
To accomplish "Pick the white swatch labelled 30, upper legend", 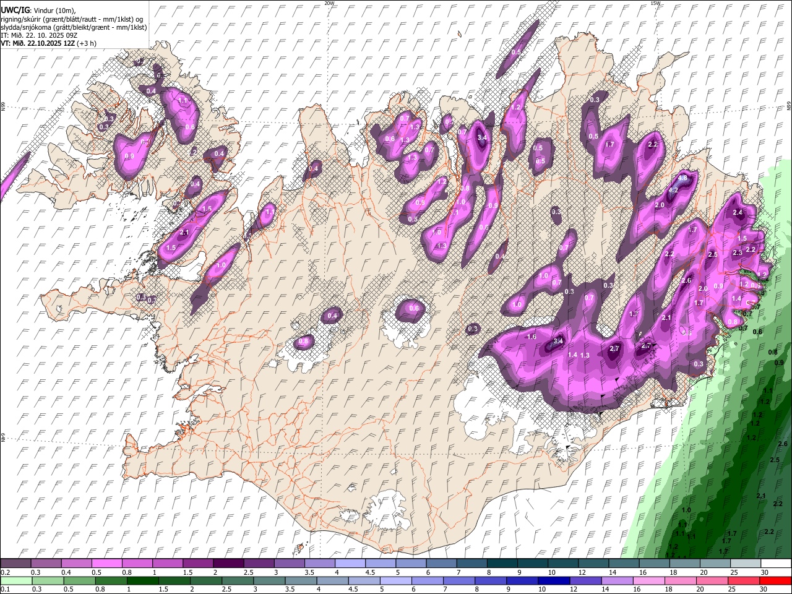I will [776, 563].
